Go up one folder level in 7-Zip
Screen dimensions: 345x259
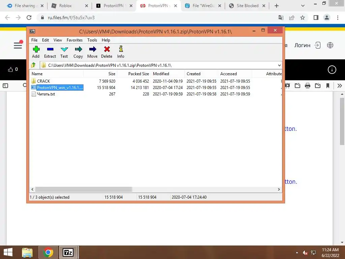(x=33, y=65)
